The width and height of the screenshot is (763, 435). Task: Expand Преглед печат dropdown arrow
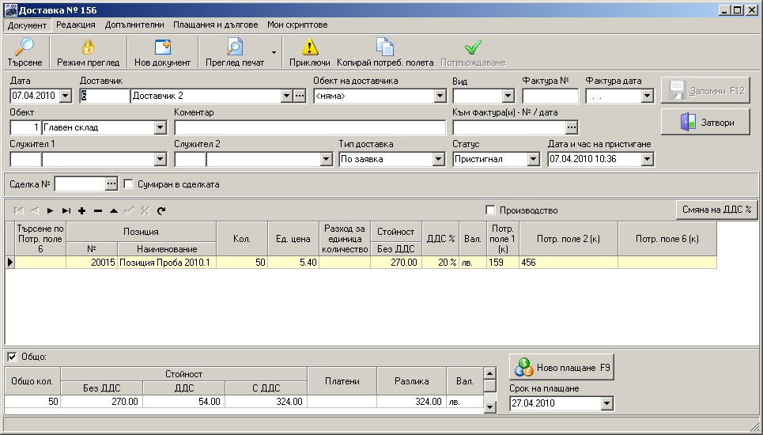(274, 52)
